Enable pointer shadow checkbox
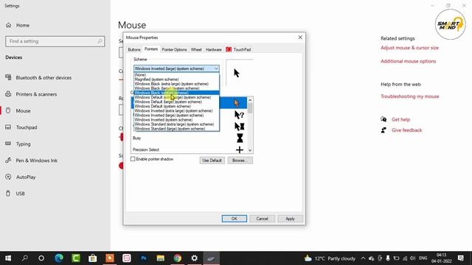The width and height of the screenshot is (472, 265). (x=133, y=159)
